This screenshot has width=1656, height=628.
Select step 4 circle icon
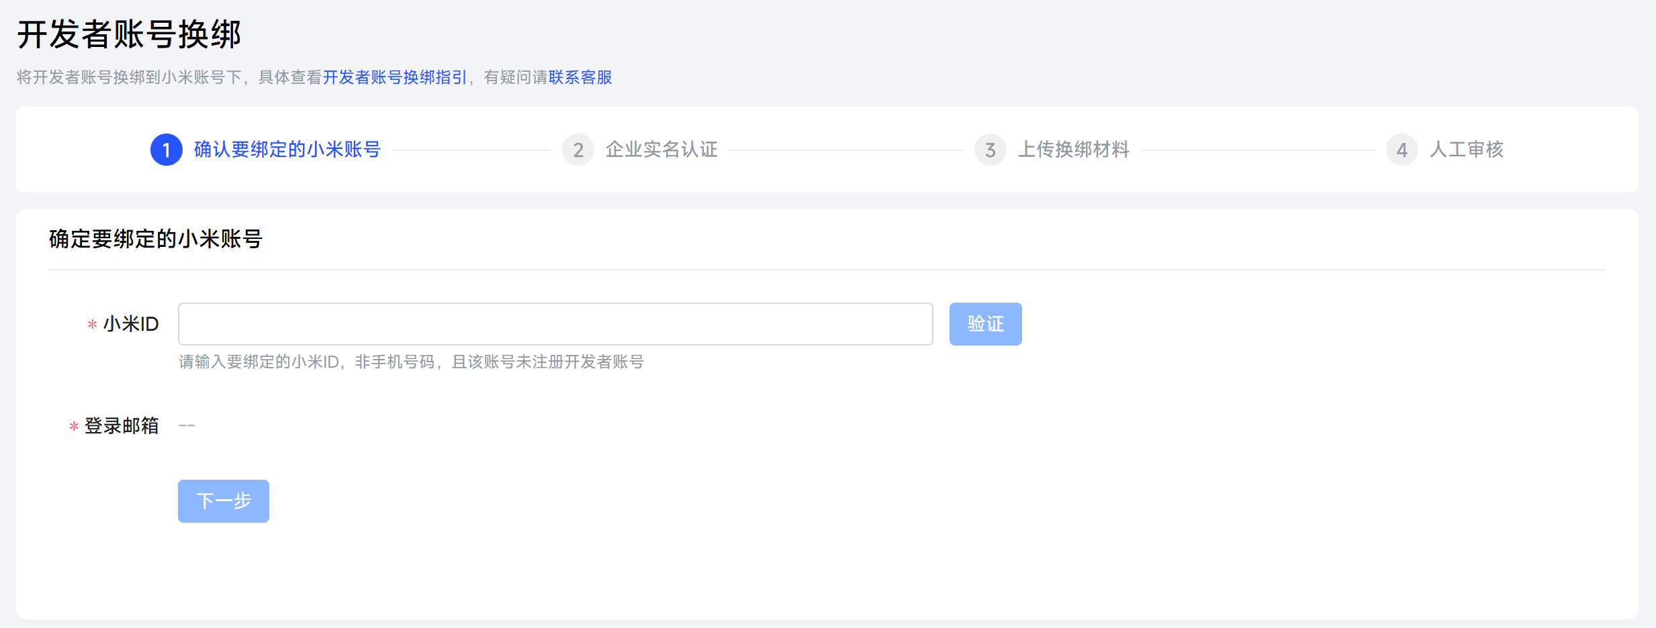click(1402, 150)
